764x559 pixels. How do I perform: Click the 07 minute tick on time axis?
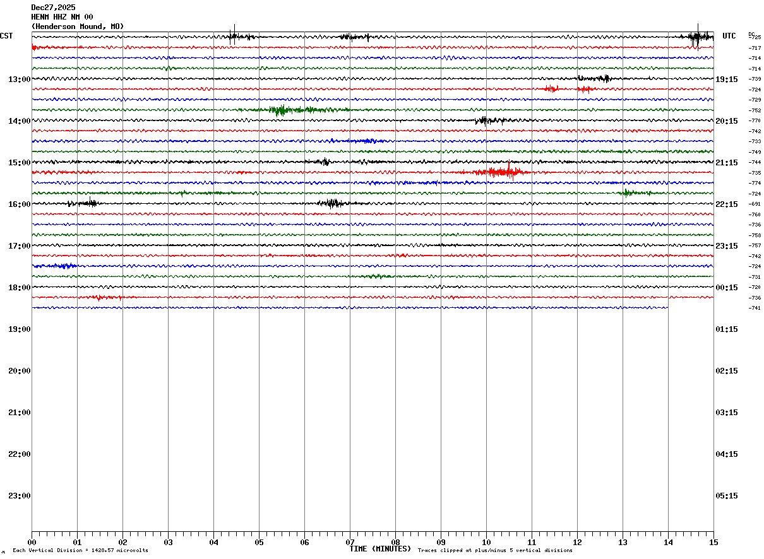pos(350,543)
